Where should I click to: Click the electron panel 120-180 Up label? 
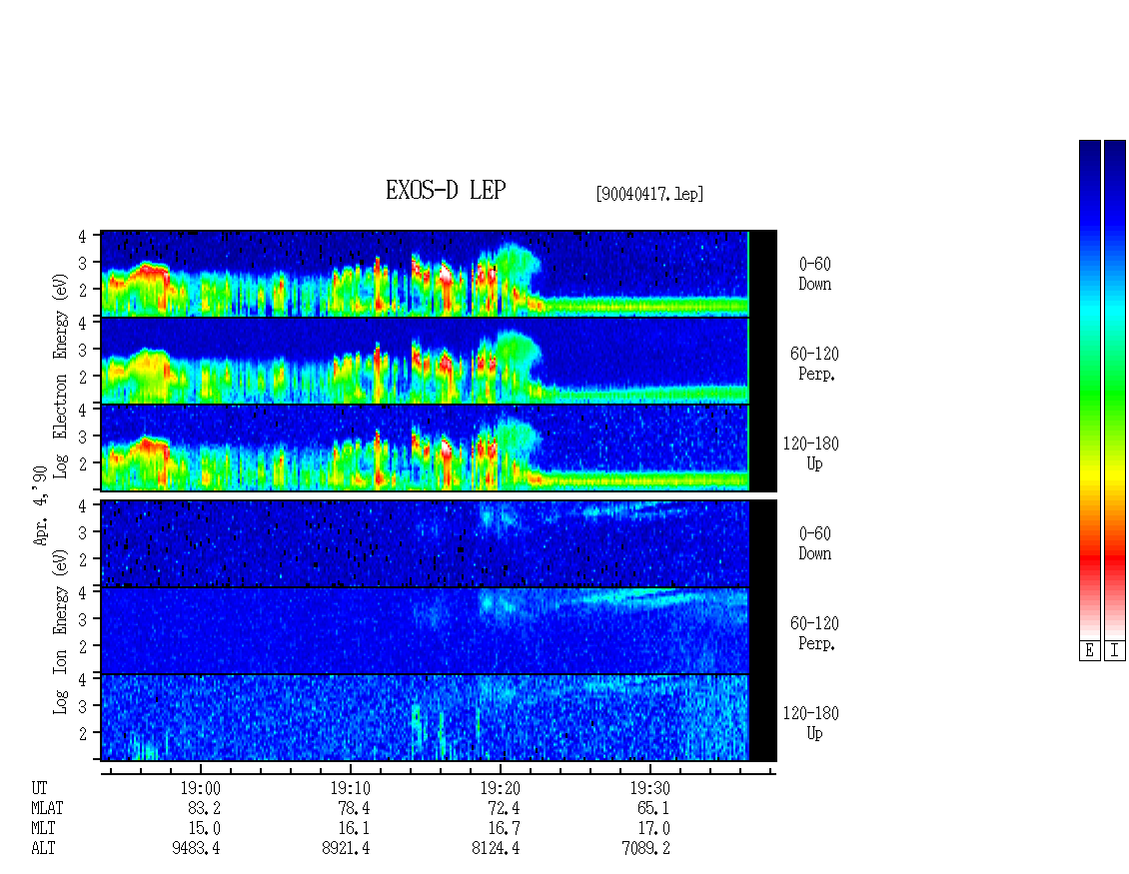coord(810,454)
